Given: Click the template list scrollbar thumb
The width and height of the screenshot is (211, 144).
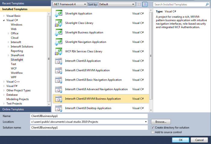Looking at the screenshot, I should click(x=151, y=56).
